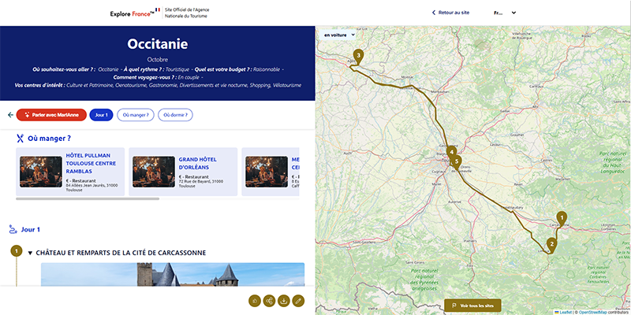Click the Grand Hôtel d'Orléans thumbnail

pos(154,172)
